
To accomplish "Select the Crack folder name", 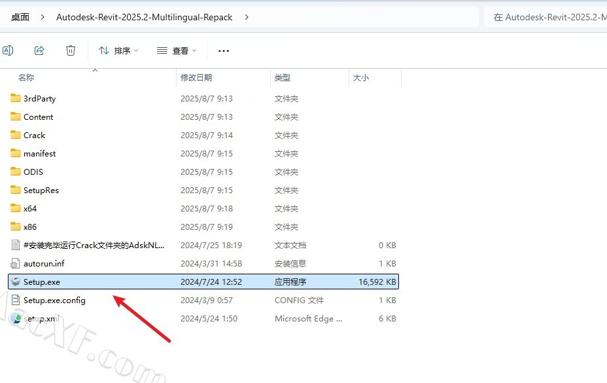I will point(34,135).
